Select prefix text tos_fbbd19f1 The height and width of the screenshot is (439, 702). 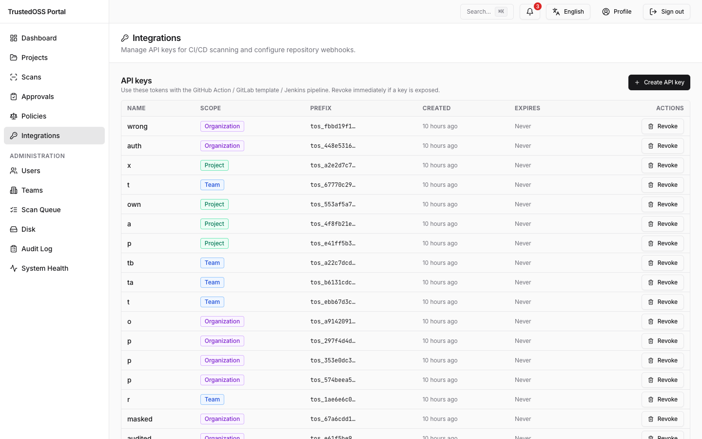[x=333, y=126]
